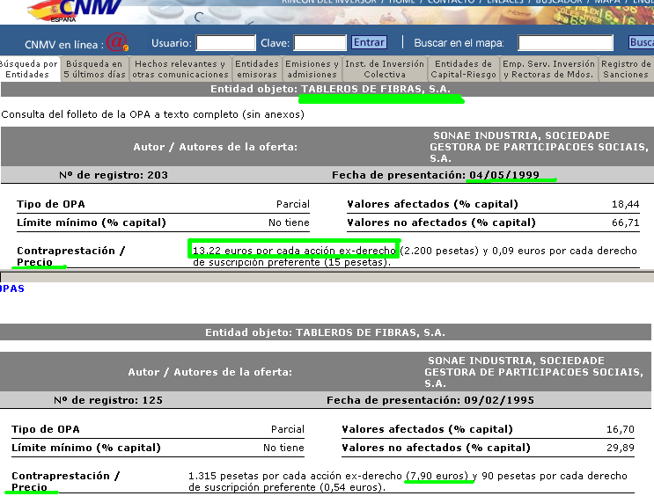
Task: Click Nº de registro: 125
Action: (x=108, y=400)
